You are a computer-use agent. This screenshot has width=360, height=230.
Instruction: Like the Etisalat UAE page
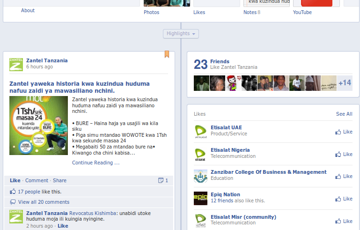[344, 132]
